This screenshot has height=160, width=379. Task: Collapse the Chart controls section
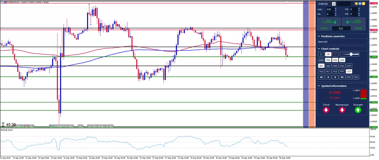click(x=319, y=49)
